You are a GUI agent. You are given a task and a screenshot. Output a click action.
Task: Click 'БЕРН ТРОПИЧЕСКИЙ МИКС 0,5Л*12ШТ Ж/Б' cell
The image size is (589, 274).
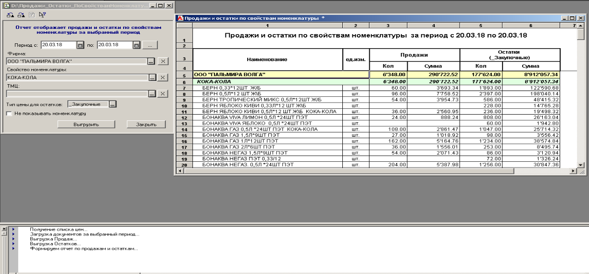pyautogui.click(x=267, y=100)
